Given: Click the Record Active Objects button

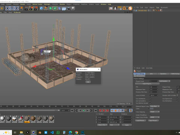Looking at the screenshot, I should tap(100, 111).
